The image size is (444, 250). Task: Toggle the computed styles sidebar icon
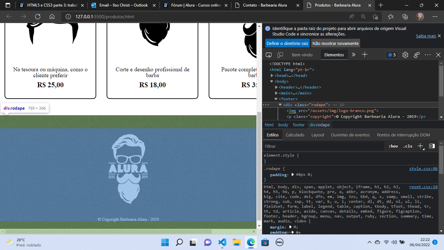click(x=432, y=146)
